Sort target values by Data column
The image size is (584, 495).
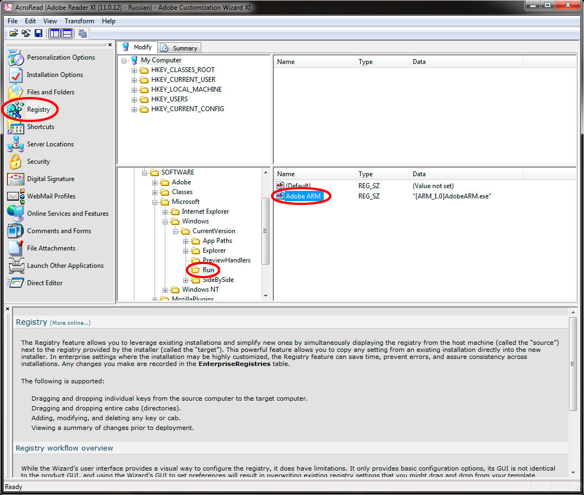click(466, 174)
